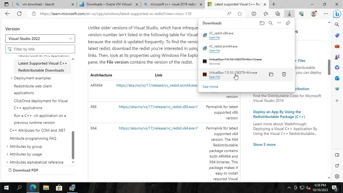The width and height of the screenshot is (343, 193).
Task: Open Deploy an App By Using link
Action: 279,114
